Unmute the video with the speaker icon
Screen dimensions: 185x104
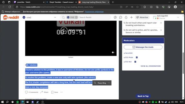click(113, 53)
